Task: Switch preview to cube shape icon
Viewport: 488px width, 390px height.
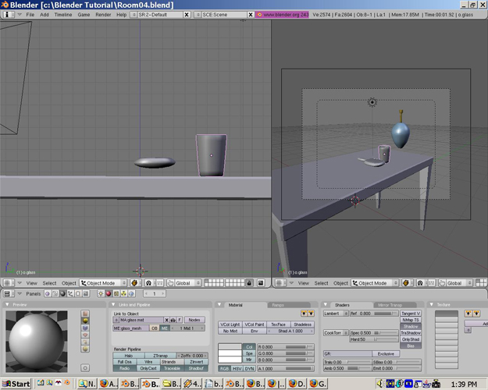Action: click(x=85, y=328)
